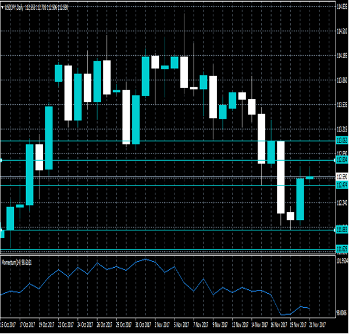Viewport: 349px width, 334px height.
Task: Click the 114.835 price axis label
Action: [x=342, y=7]
